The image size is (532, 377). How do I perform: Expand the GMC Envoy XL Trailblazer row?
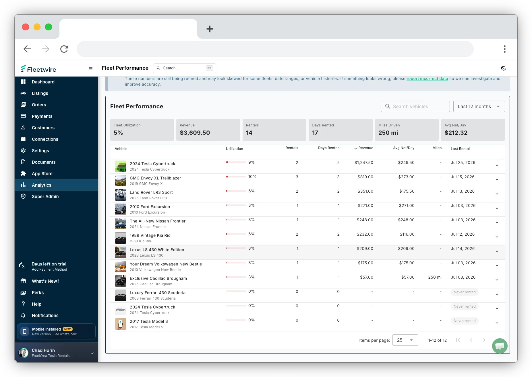click(x=497, y=180)
